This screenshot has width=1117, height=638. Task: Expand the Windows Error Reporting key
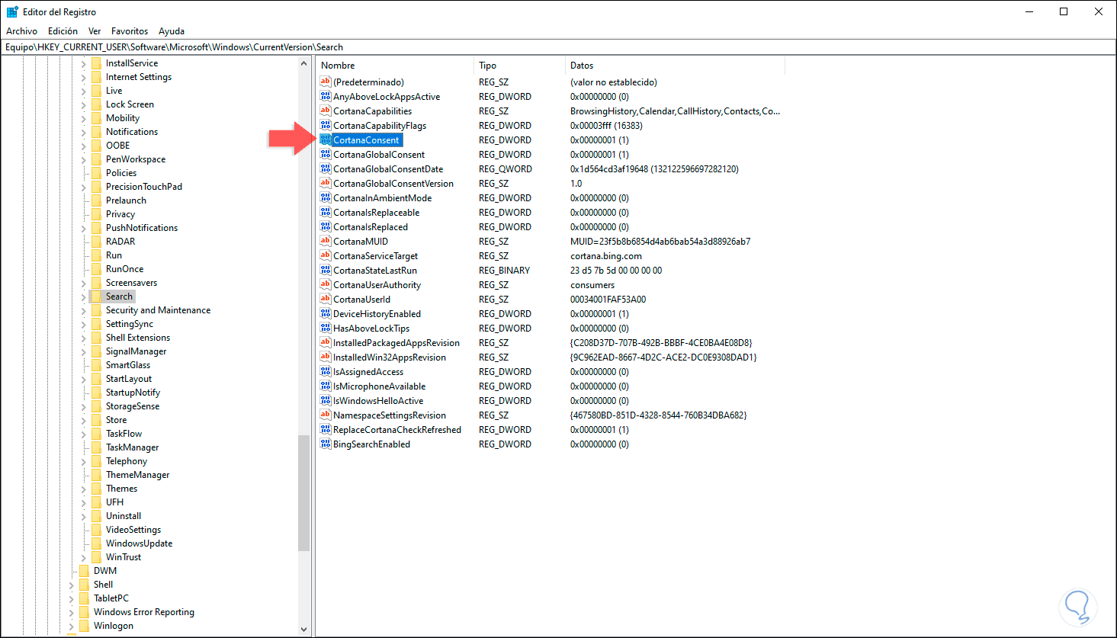click(x=72, y=612)
